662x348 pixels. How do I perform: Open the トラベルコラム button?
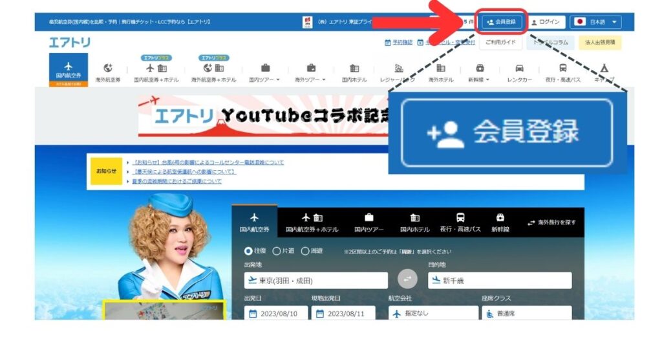pyautogui.click(x=550, y=42)
